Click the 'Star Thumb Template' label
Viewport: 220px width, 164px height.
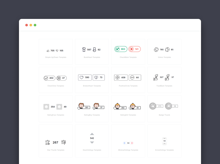coord(56,150)
